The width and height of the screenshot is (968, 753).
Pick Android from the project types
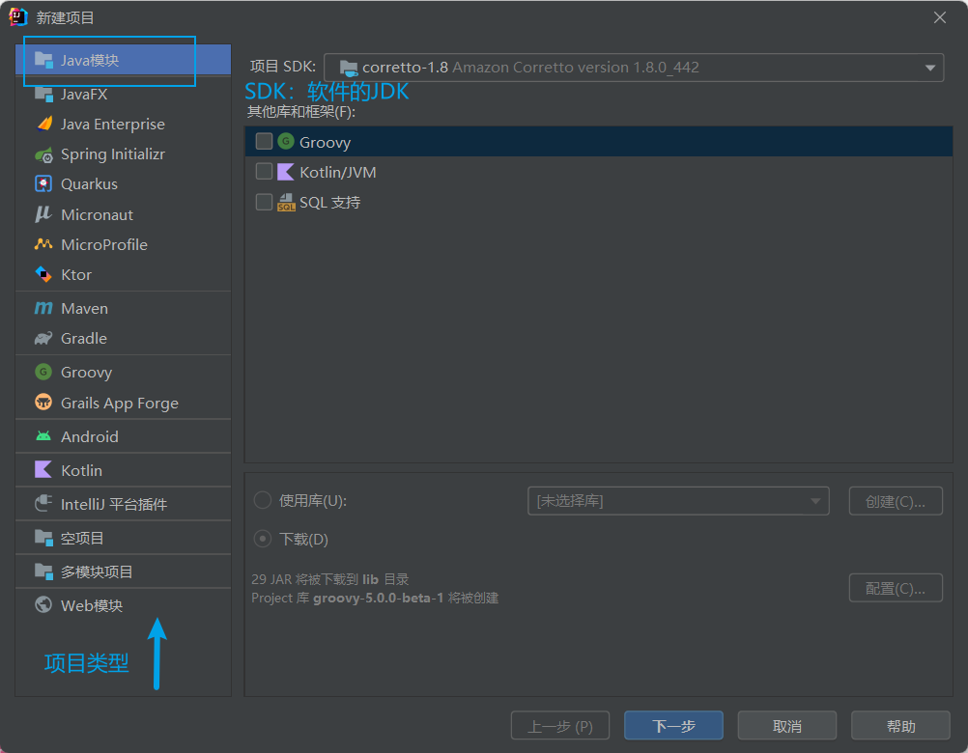(x=123, y=436)
